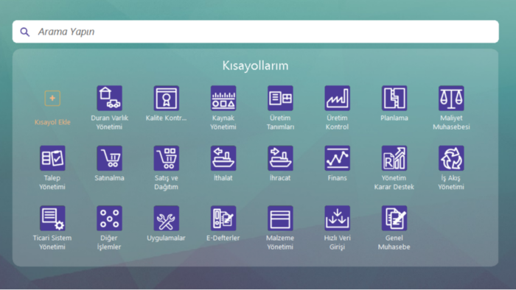Launch Talep Yönetimi shortcut
The image size is (516, 290).
52,158
